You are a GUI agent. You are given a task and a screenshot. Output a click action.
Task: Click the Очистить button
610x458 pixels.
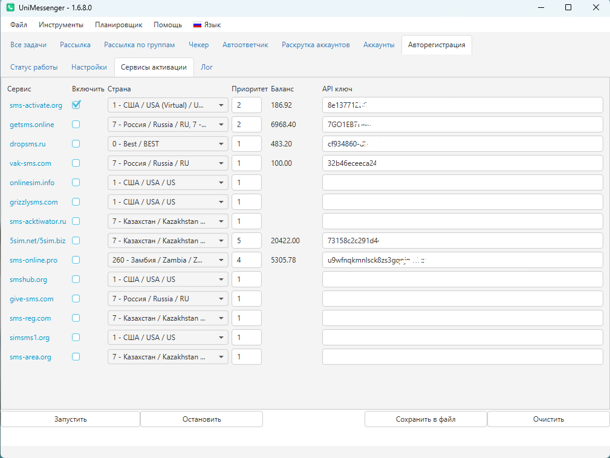coord(548,419)
